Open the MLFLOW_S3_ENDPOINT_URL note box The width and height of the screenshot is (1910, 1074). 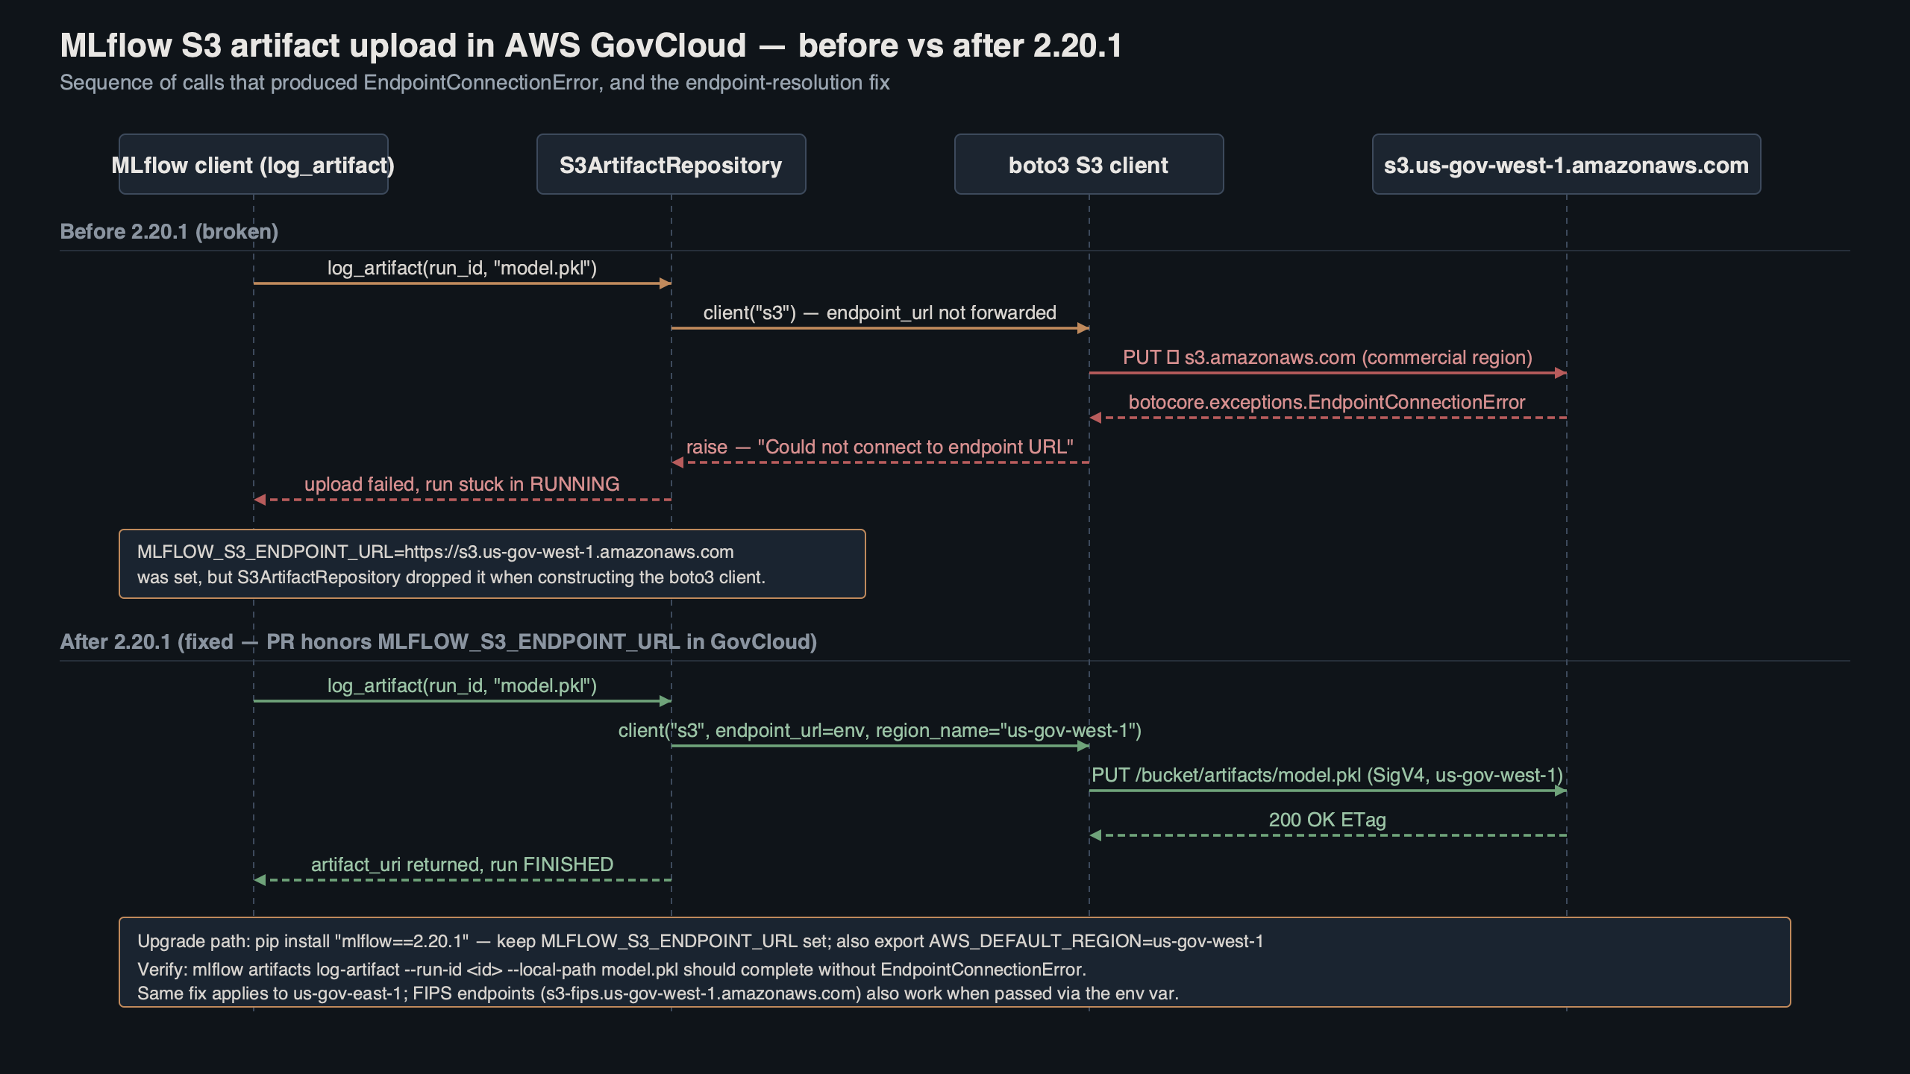point(491,565)
